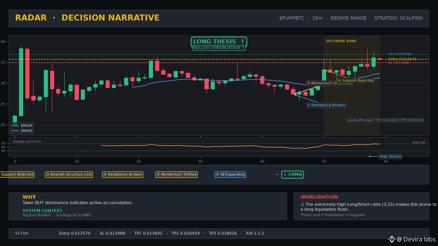Select the Bearish Structure Lost step
The height and width of the screenshot is (246, 438).
point(69,174)
